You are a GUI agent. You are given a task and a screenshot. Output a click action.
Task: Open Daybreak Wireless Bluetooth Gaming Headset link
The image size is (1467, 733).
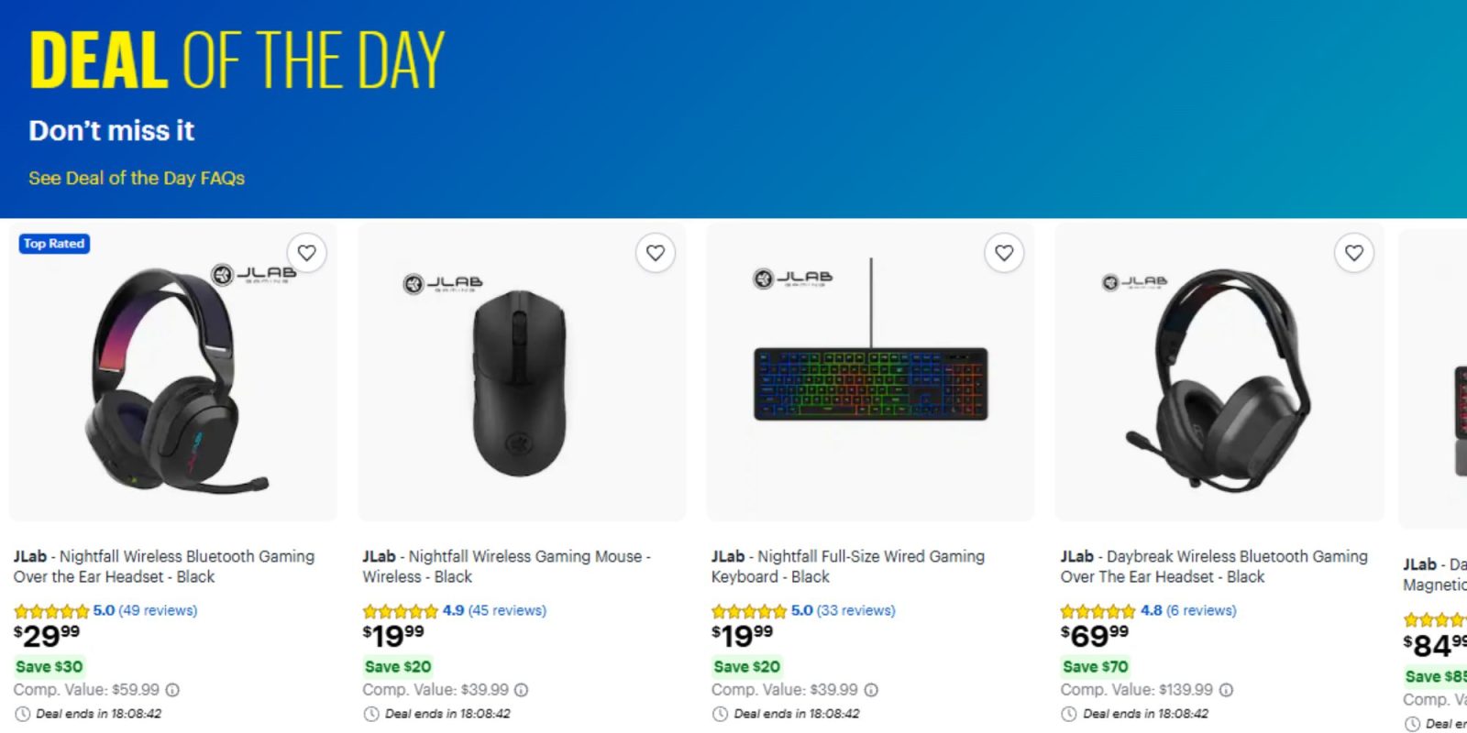[x=1214, y=566]
